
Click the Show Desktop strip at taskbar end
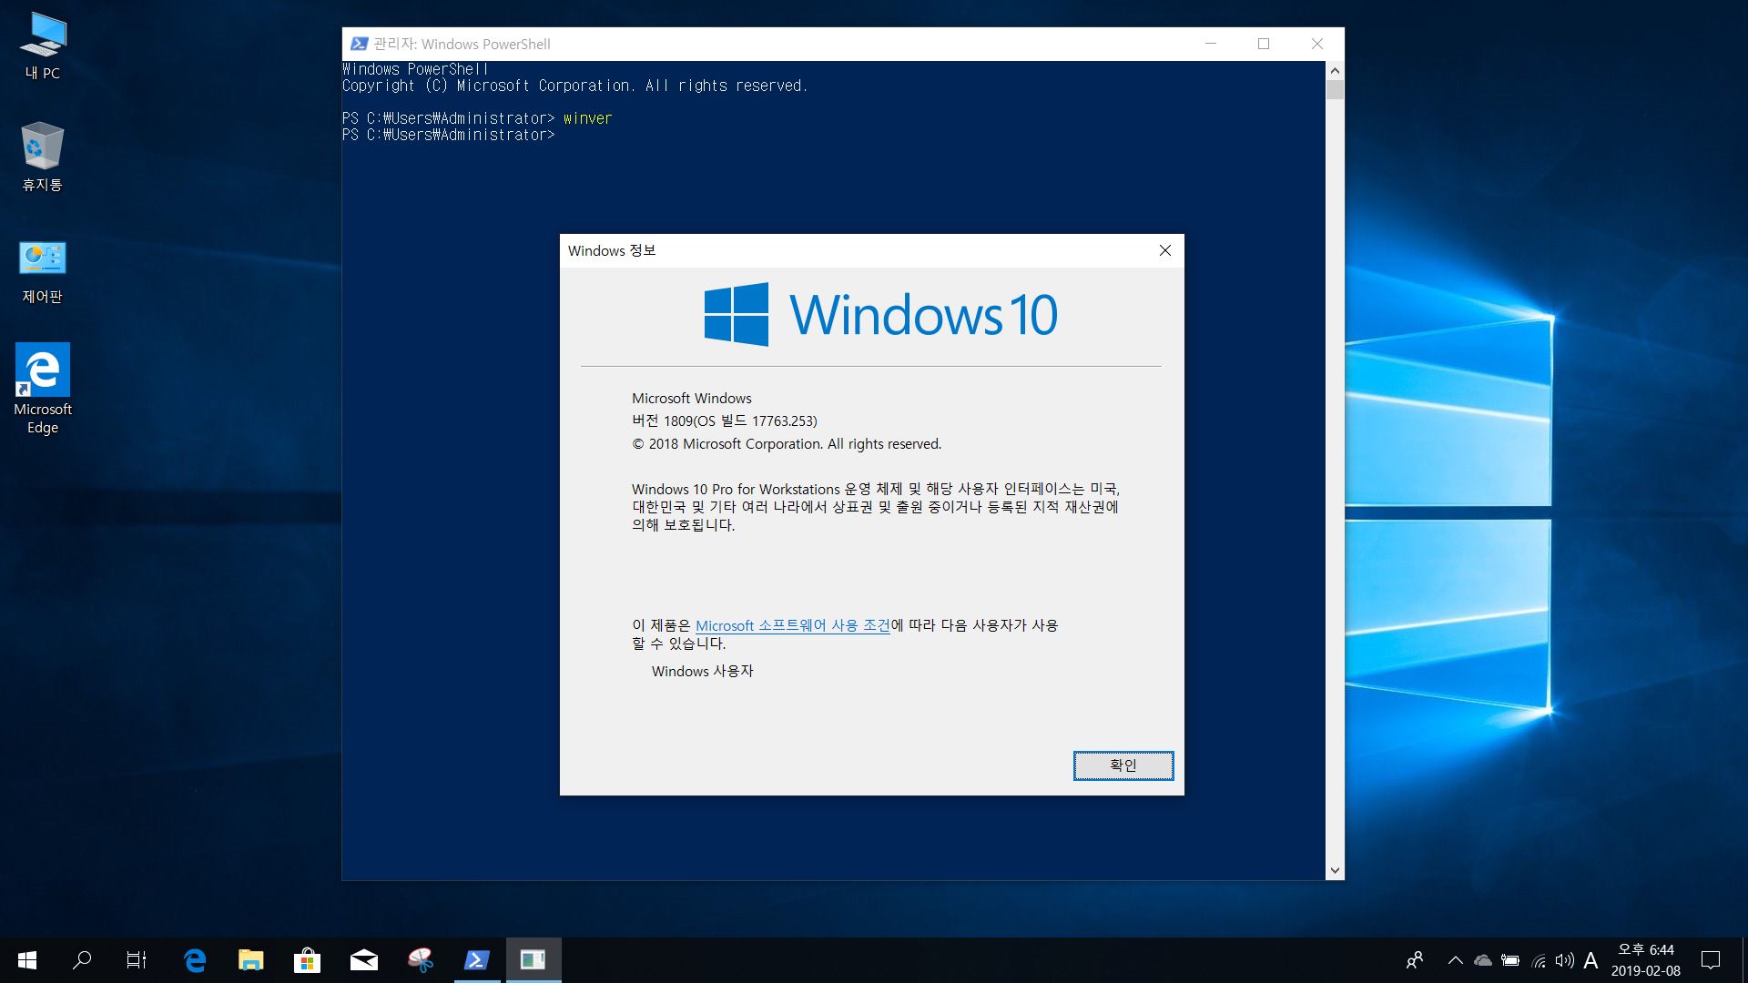tap(1744, 960)
